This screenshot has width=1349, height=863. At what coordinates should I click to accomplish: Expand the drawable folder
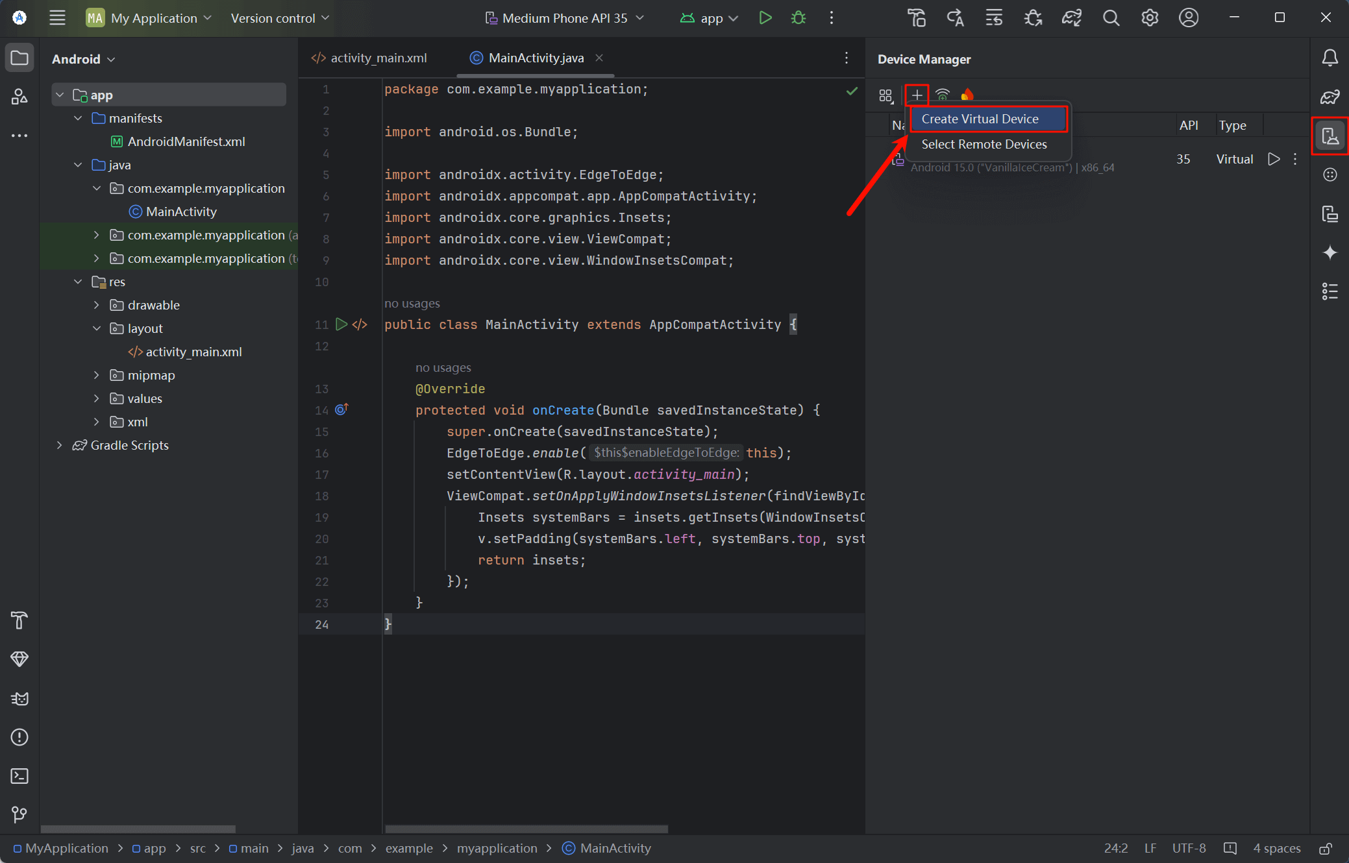[x=96, y=305]
